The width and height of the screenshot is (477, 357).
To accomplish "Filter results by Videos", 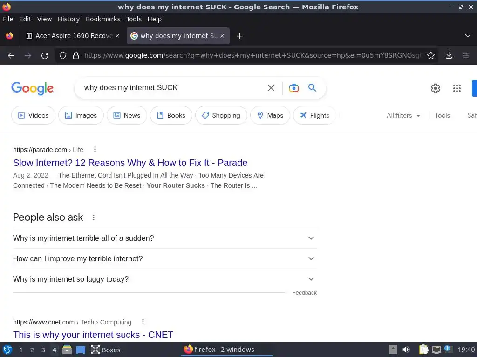I will (33, 115).
